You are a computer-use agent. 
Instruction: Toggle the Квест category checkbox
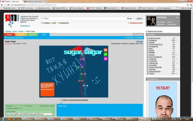point(147,49)
